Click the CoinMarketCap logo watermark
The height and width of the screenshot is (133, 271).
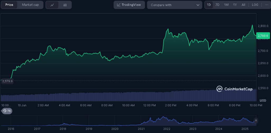tap(234, 89)
